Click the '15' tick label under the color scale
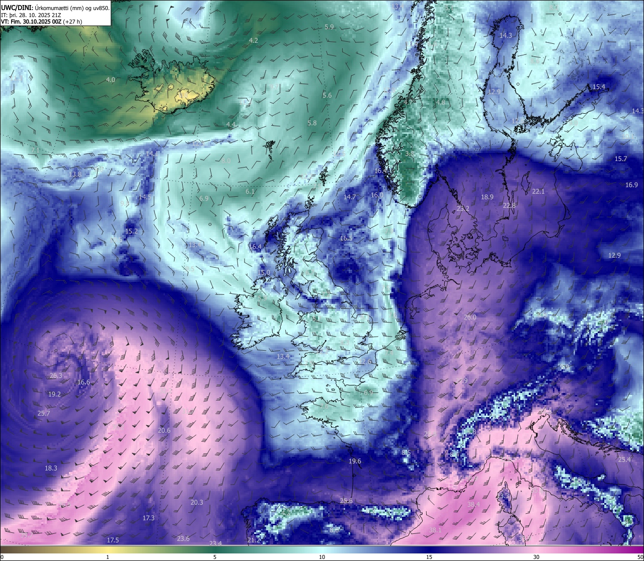 [x=429, y=557]
